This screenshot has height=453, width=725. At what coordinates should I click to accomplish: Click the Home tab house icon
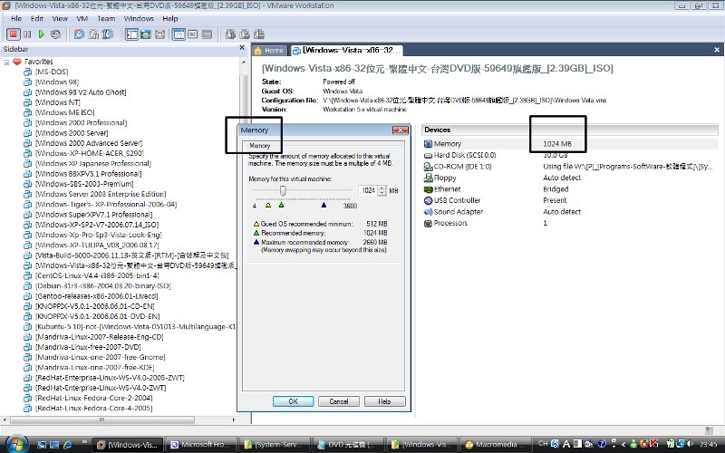click(258, 51)
